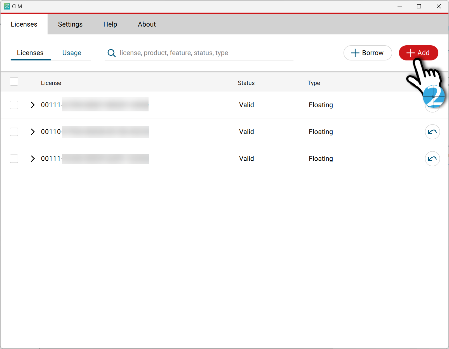This screenshot has width=449, height=349.
Task: Click the CLM app icon in title bar
Action: click(x=7, y=6)
